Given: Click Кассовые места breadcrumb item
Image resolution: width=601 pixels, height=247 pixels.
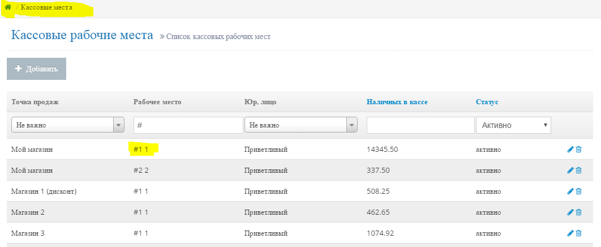Looking at the screenshot, I should 46,7.
